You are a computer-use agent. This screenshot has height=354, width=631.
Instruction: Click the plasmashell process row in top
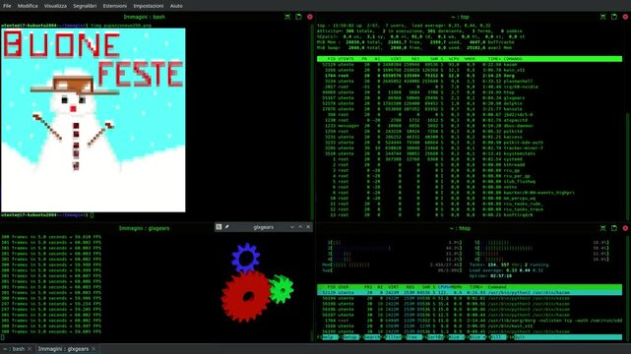470,82
